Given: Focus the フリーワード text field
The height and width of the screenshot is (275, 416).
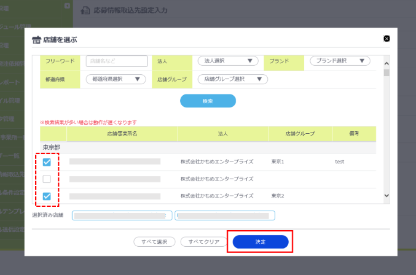Looking at the screenshot, I should 117,61.
